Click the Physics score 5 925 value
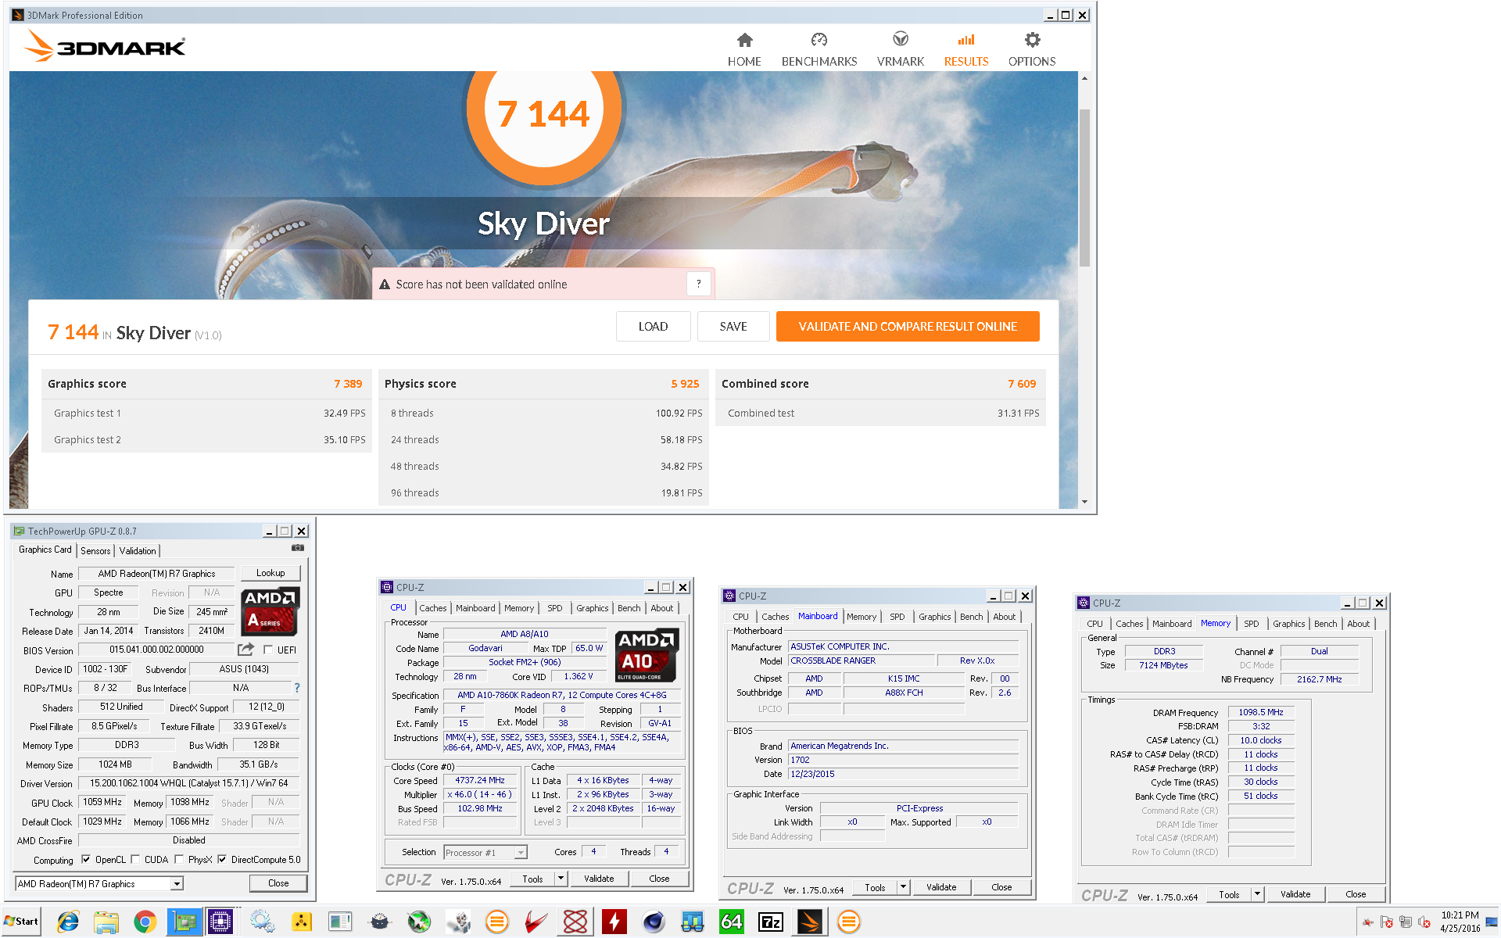Screen dimensions: 1501x938 coord(685,384)
